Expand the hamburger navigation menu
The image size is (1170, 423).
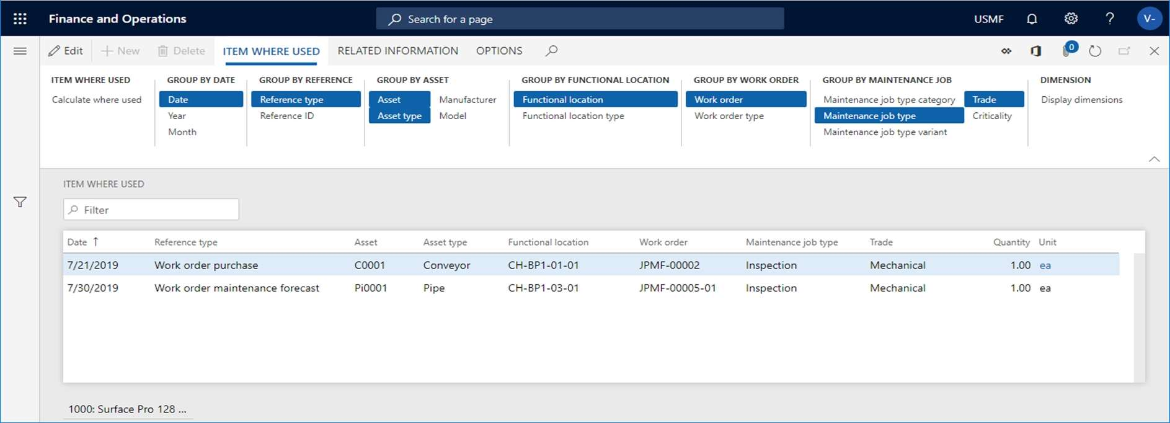click(x=20, y=51)
